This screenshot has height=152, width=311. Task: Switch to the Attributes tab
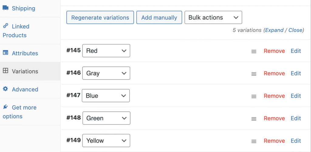pos(25,53)
